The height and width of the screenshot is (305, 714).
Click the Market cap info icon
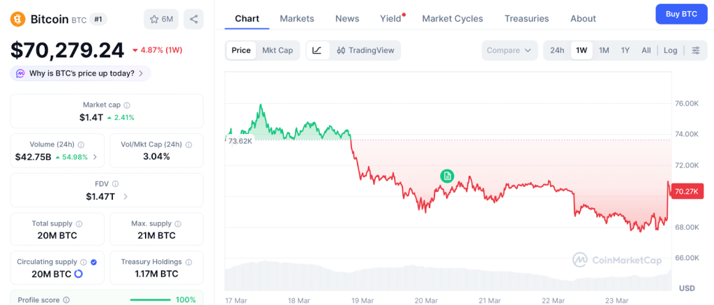pos(127,105)
